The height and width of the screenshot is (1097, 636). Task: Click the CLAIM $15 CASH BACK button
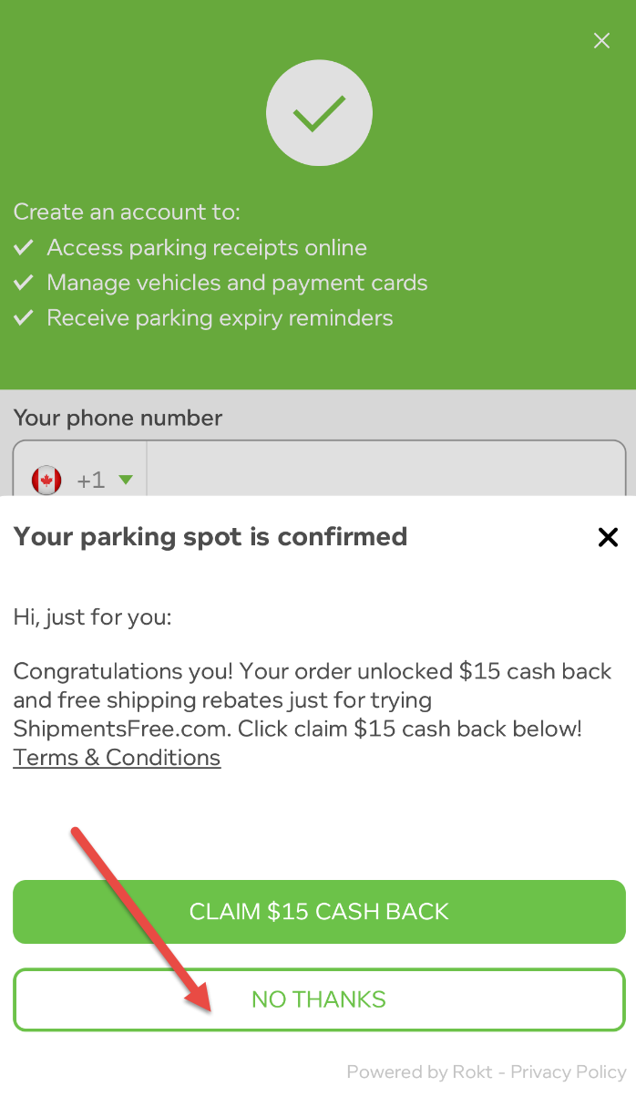click(319, 912)
